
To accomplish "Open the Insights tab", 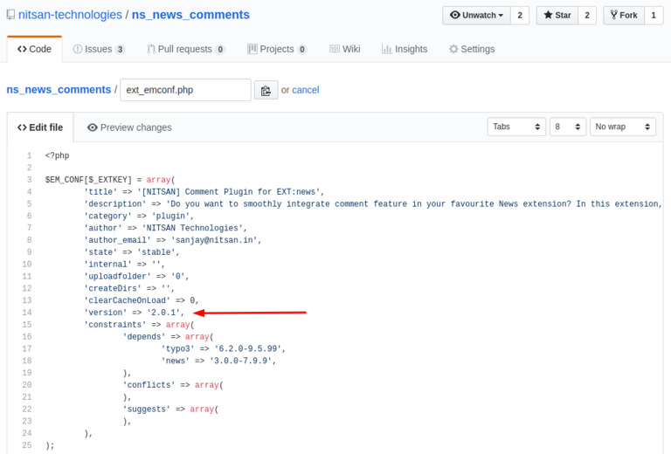I will 405,49.
